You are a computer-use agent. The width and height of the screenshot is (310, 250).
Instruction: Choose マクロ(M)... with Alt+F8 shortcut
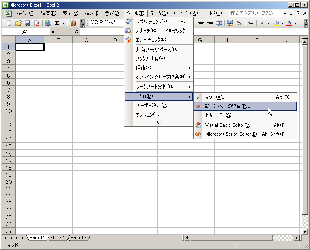tap(245, 97)
